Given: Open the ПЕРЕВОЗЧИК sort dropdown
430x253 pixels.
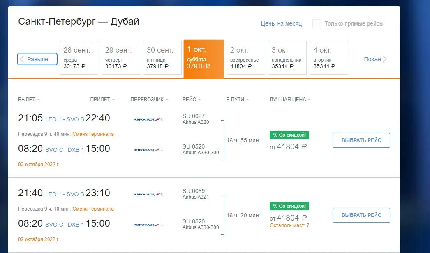Looking at the screenshot, I should 149,99.
